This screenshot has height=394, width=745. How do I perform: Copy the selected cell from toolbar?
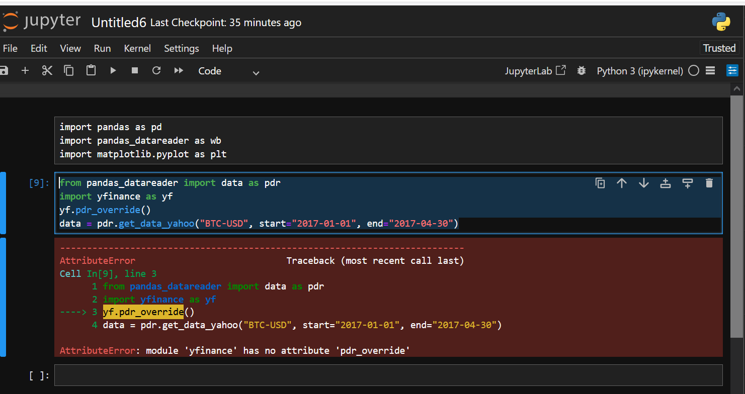pyautogui.click(x=69, y=71)
